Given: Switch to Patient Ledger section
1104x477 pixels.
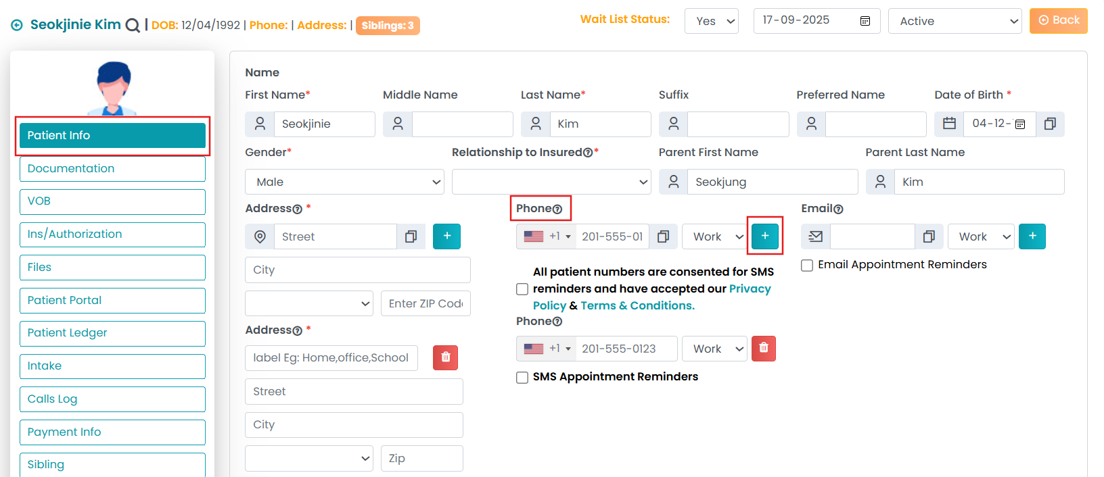Looking at the screenshot, I should (112, 333).
